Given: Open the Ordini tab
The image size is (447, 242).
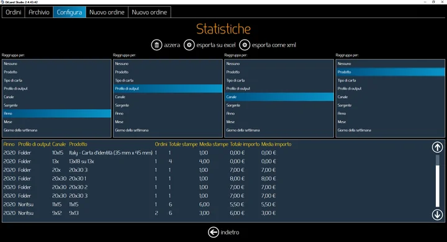Looking at the screenshot, I should [14, 12].
